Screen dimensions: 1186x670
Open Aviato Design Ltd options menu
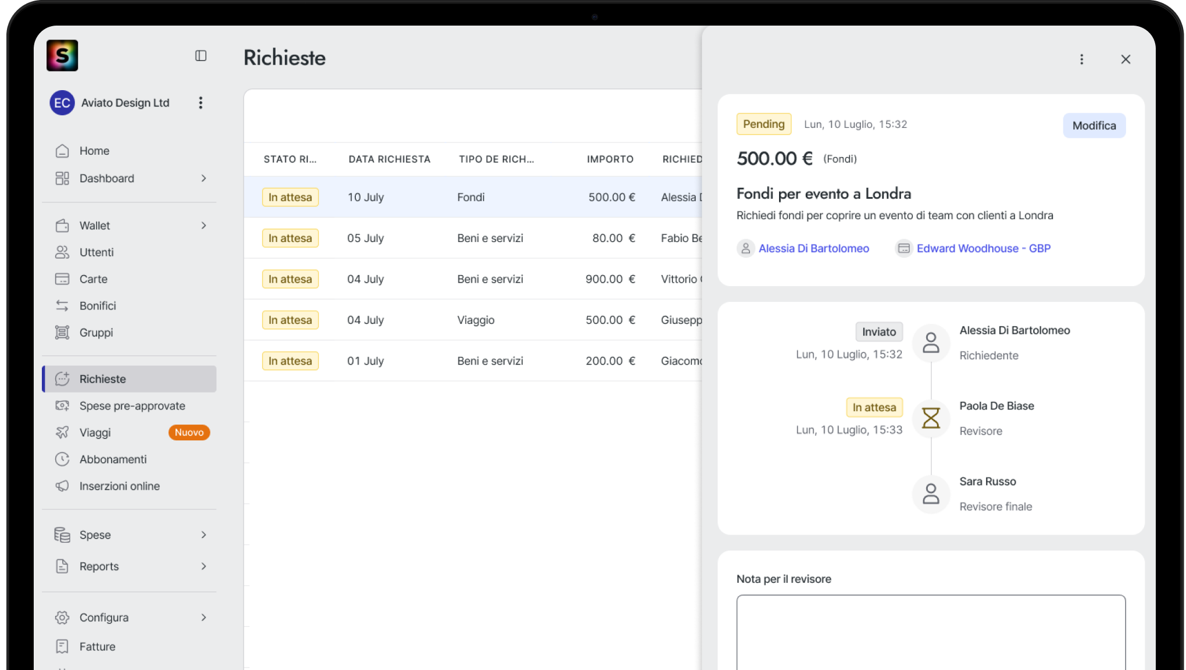pos(201,103)
